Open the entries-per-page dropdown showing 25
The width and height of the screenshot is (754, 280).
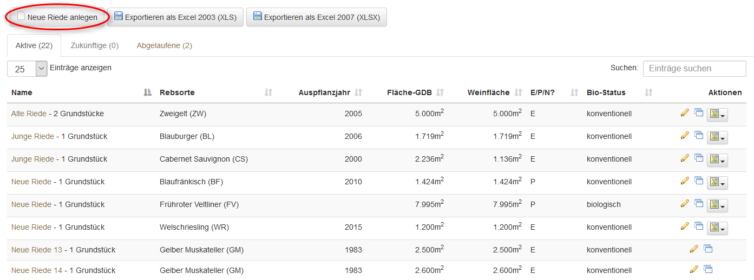pos(27,69)
